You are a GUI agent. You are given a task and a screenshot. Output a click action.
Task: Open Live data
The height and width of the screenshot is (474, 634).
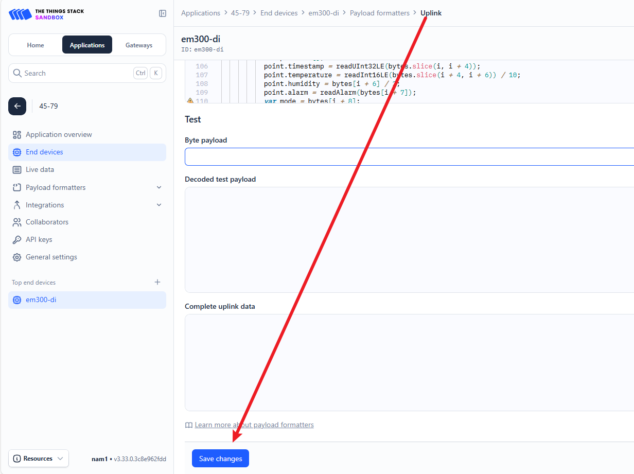click(87, 169)
